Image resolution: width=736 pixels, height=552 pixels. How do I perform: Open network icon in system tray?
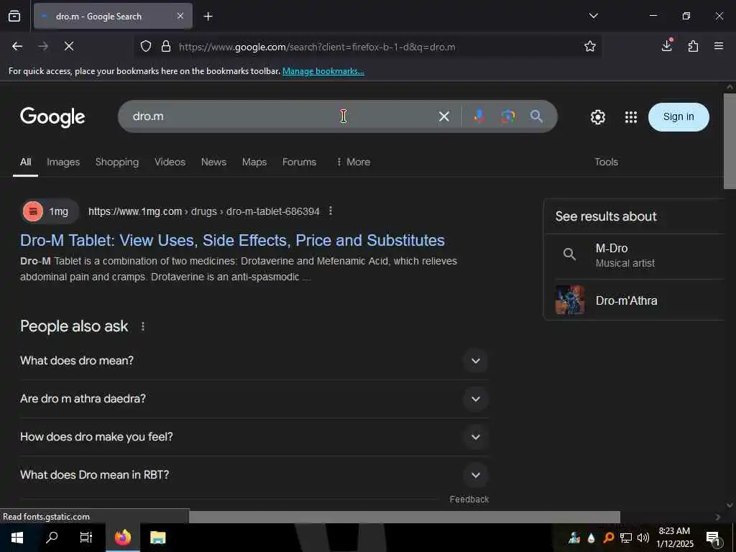click(x=626, y=538)
